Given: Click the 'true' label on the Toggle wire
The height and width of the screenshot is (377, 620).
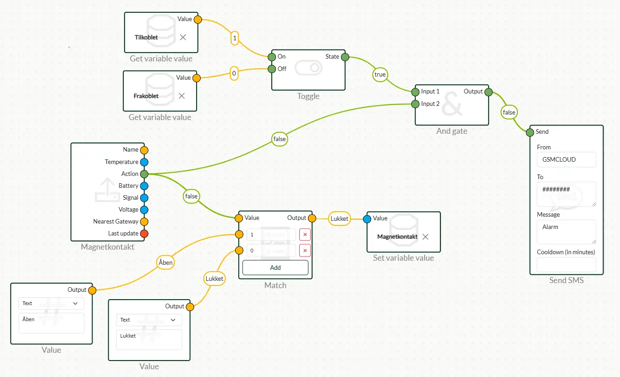Looking at the screenshot, I should coord(380,74).
